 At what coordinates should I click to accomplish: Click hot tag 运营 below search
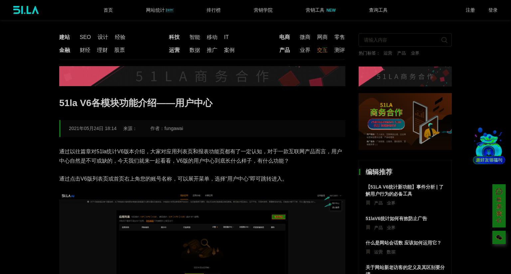tap(388, 53)
